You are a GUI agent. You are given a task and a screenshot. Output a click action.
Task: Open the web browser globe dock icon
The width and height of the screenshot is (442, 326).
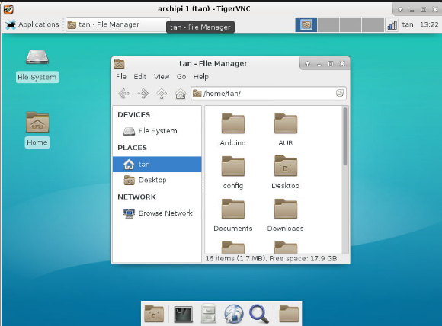[x=234, y=314]
